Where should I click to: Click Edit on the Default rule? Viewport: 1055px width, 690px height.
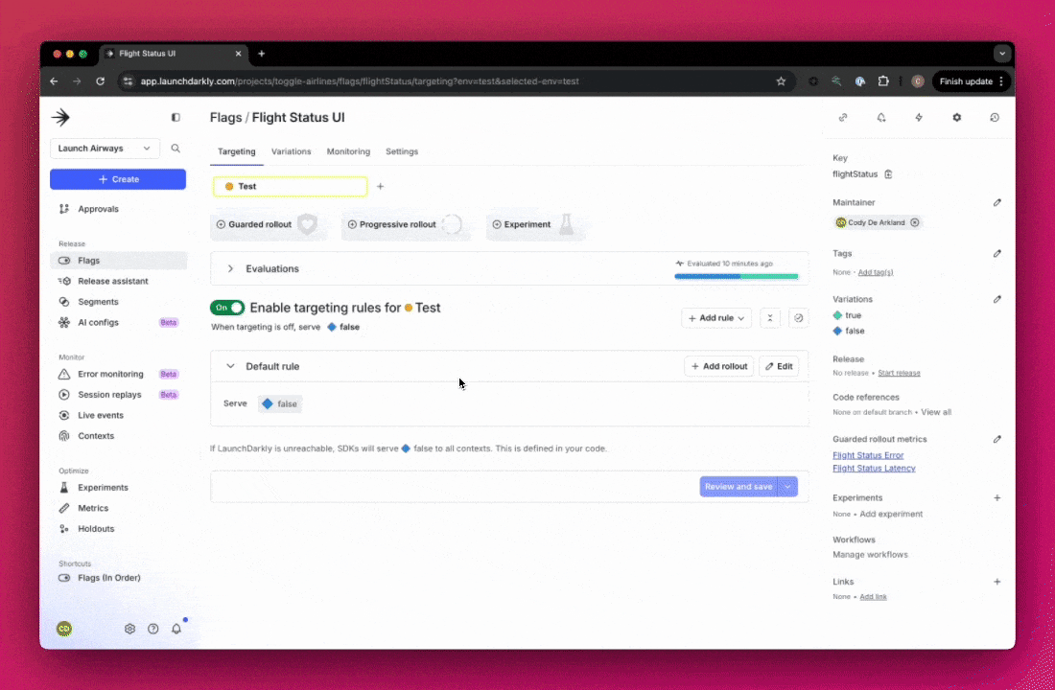coord(779,366)
